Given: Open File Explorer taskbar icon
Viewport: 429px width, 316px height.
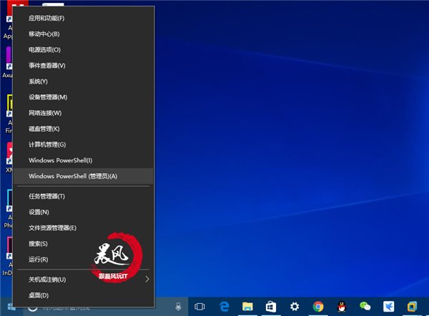Looking at the screenshot, I should point(247,307).
